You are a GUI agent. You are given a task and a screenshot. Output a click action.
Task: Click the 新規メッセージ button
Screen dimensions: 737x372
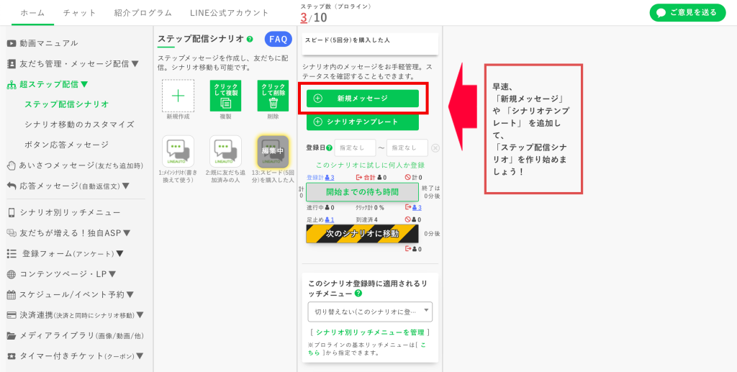(363, 98)
